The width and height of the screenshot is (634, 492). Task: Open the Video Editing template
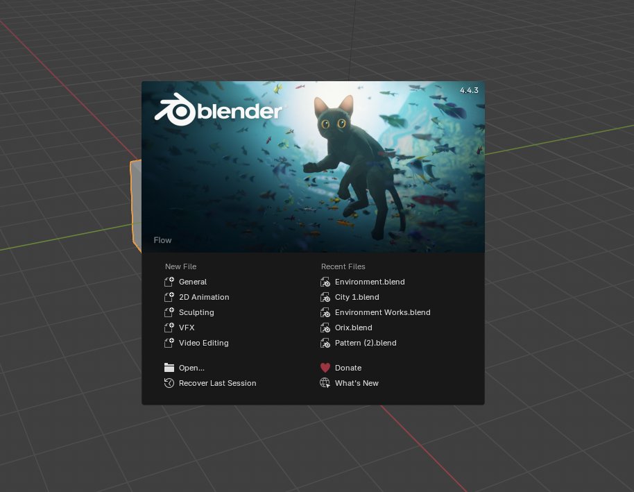(204, 343)
